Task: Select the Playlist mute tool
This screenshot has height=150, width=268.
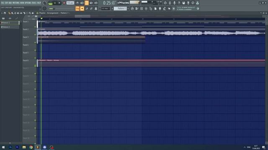Action: click(x=18, y=13)
